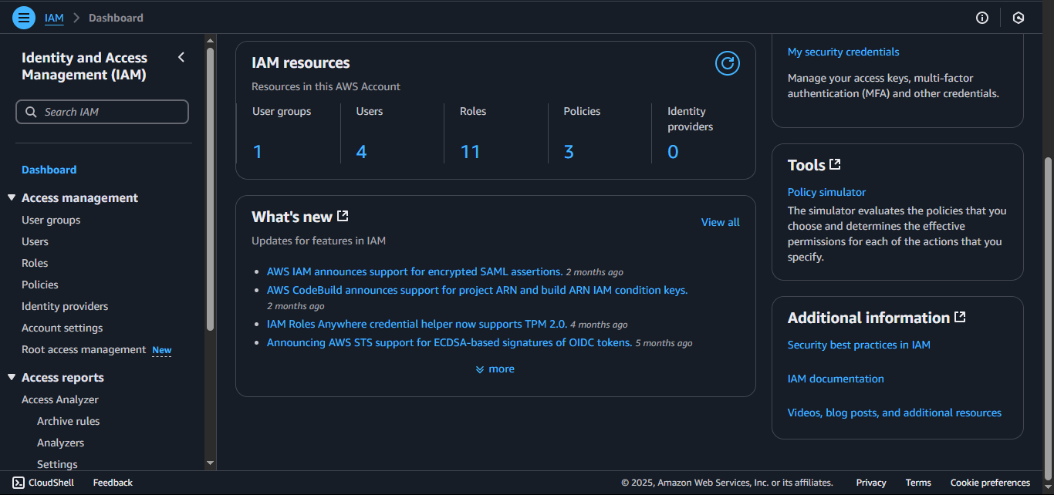
Task: Click the CloudShell button in footer
Action: [43, 483]
